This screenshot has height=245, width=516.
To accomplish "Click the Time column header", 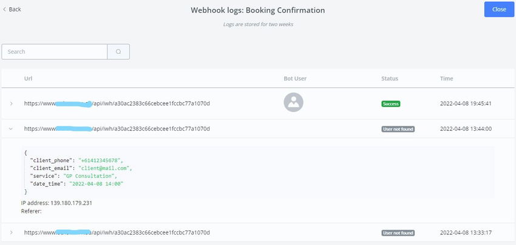I will [x=446, y=79].
